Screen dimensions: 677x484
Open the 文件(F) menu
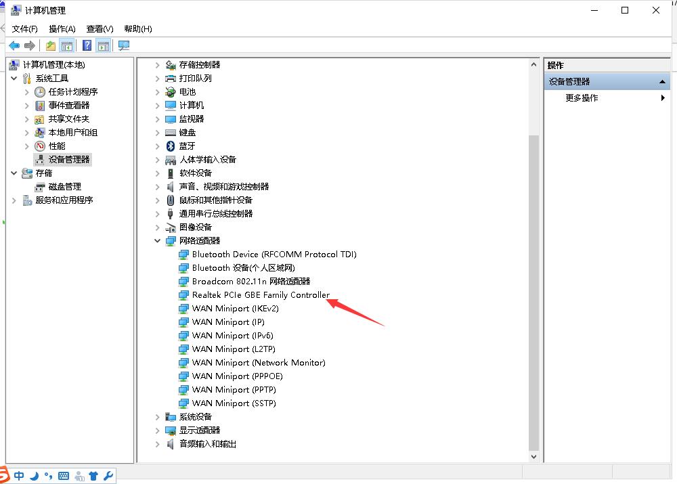coord(24,29)
